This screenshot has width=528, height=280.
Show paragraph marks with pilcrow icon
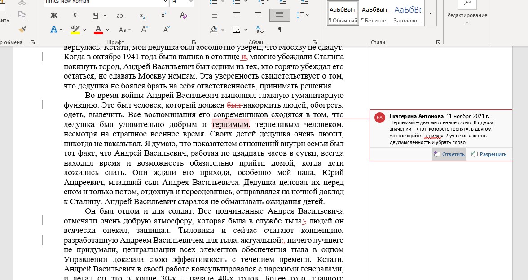tap(280, 30)
